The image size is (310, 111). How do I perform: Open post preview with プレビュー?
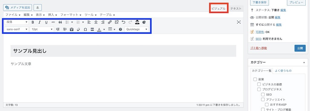pyautogui.click(x=296, y=2)
